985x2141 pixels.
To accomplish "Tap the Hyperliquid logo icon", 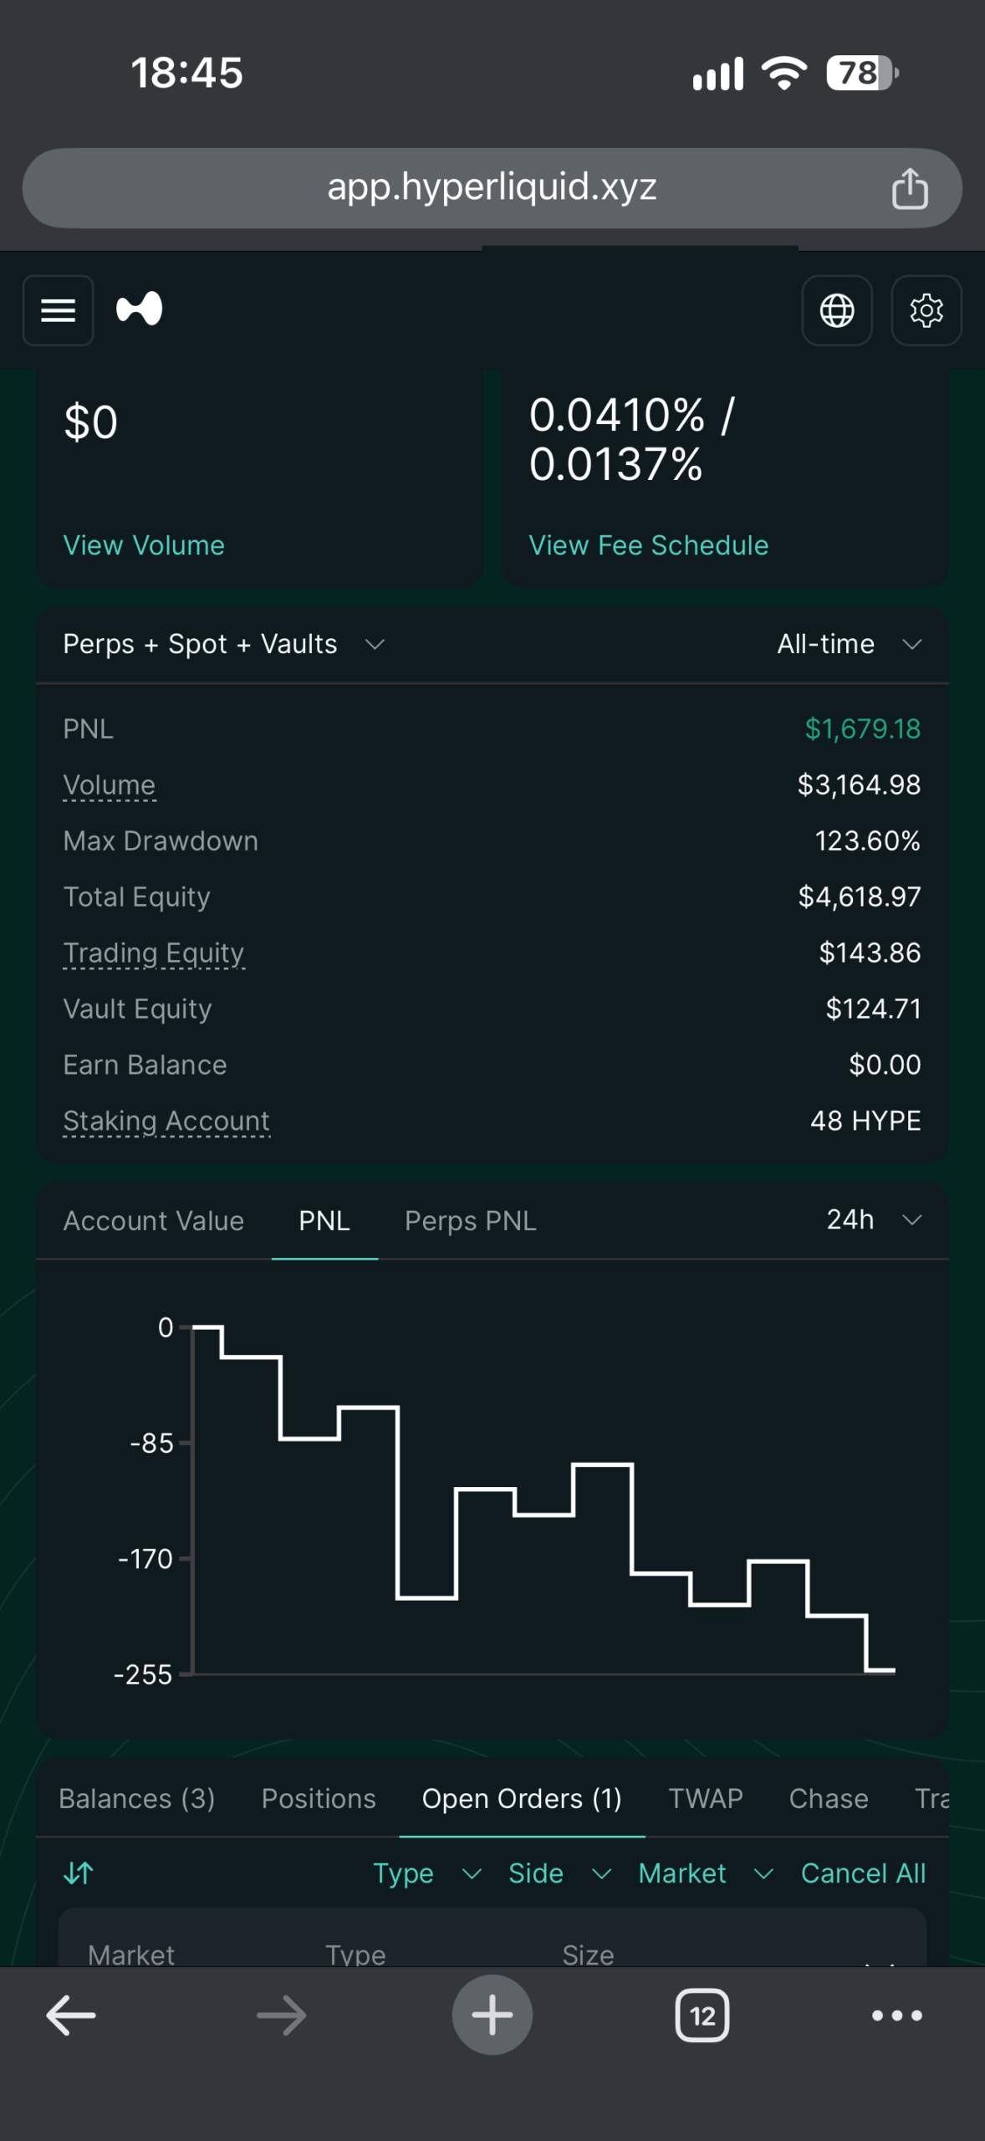I will pyautogui.click(x=140, y=309).
